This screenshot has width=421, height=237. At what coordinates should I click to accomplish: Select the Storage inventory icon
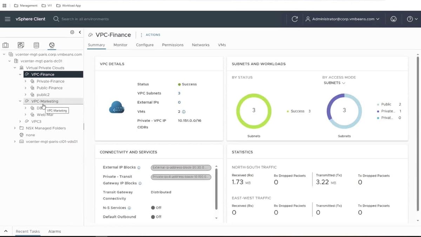[x=36, y=45]
